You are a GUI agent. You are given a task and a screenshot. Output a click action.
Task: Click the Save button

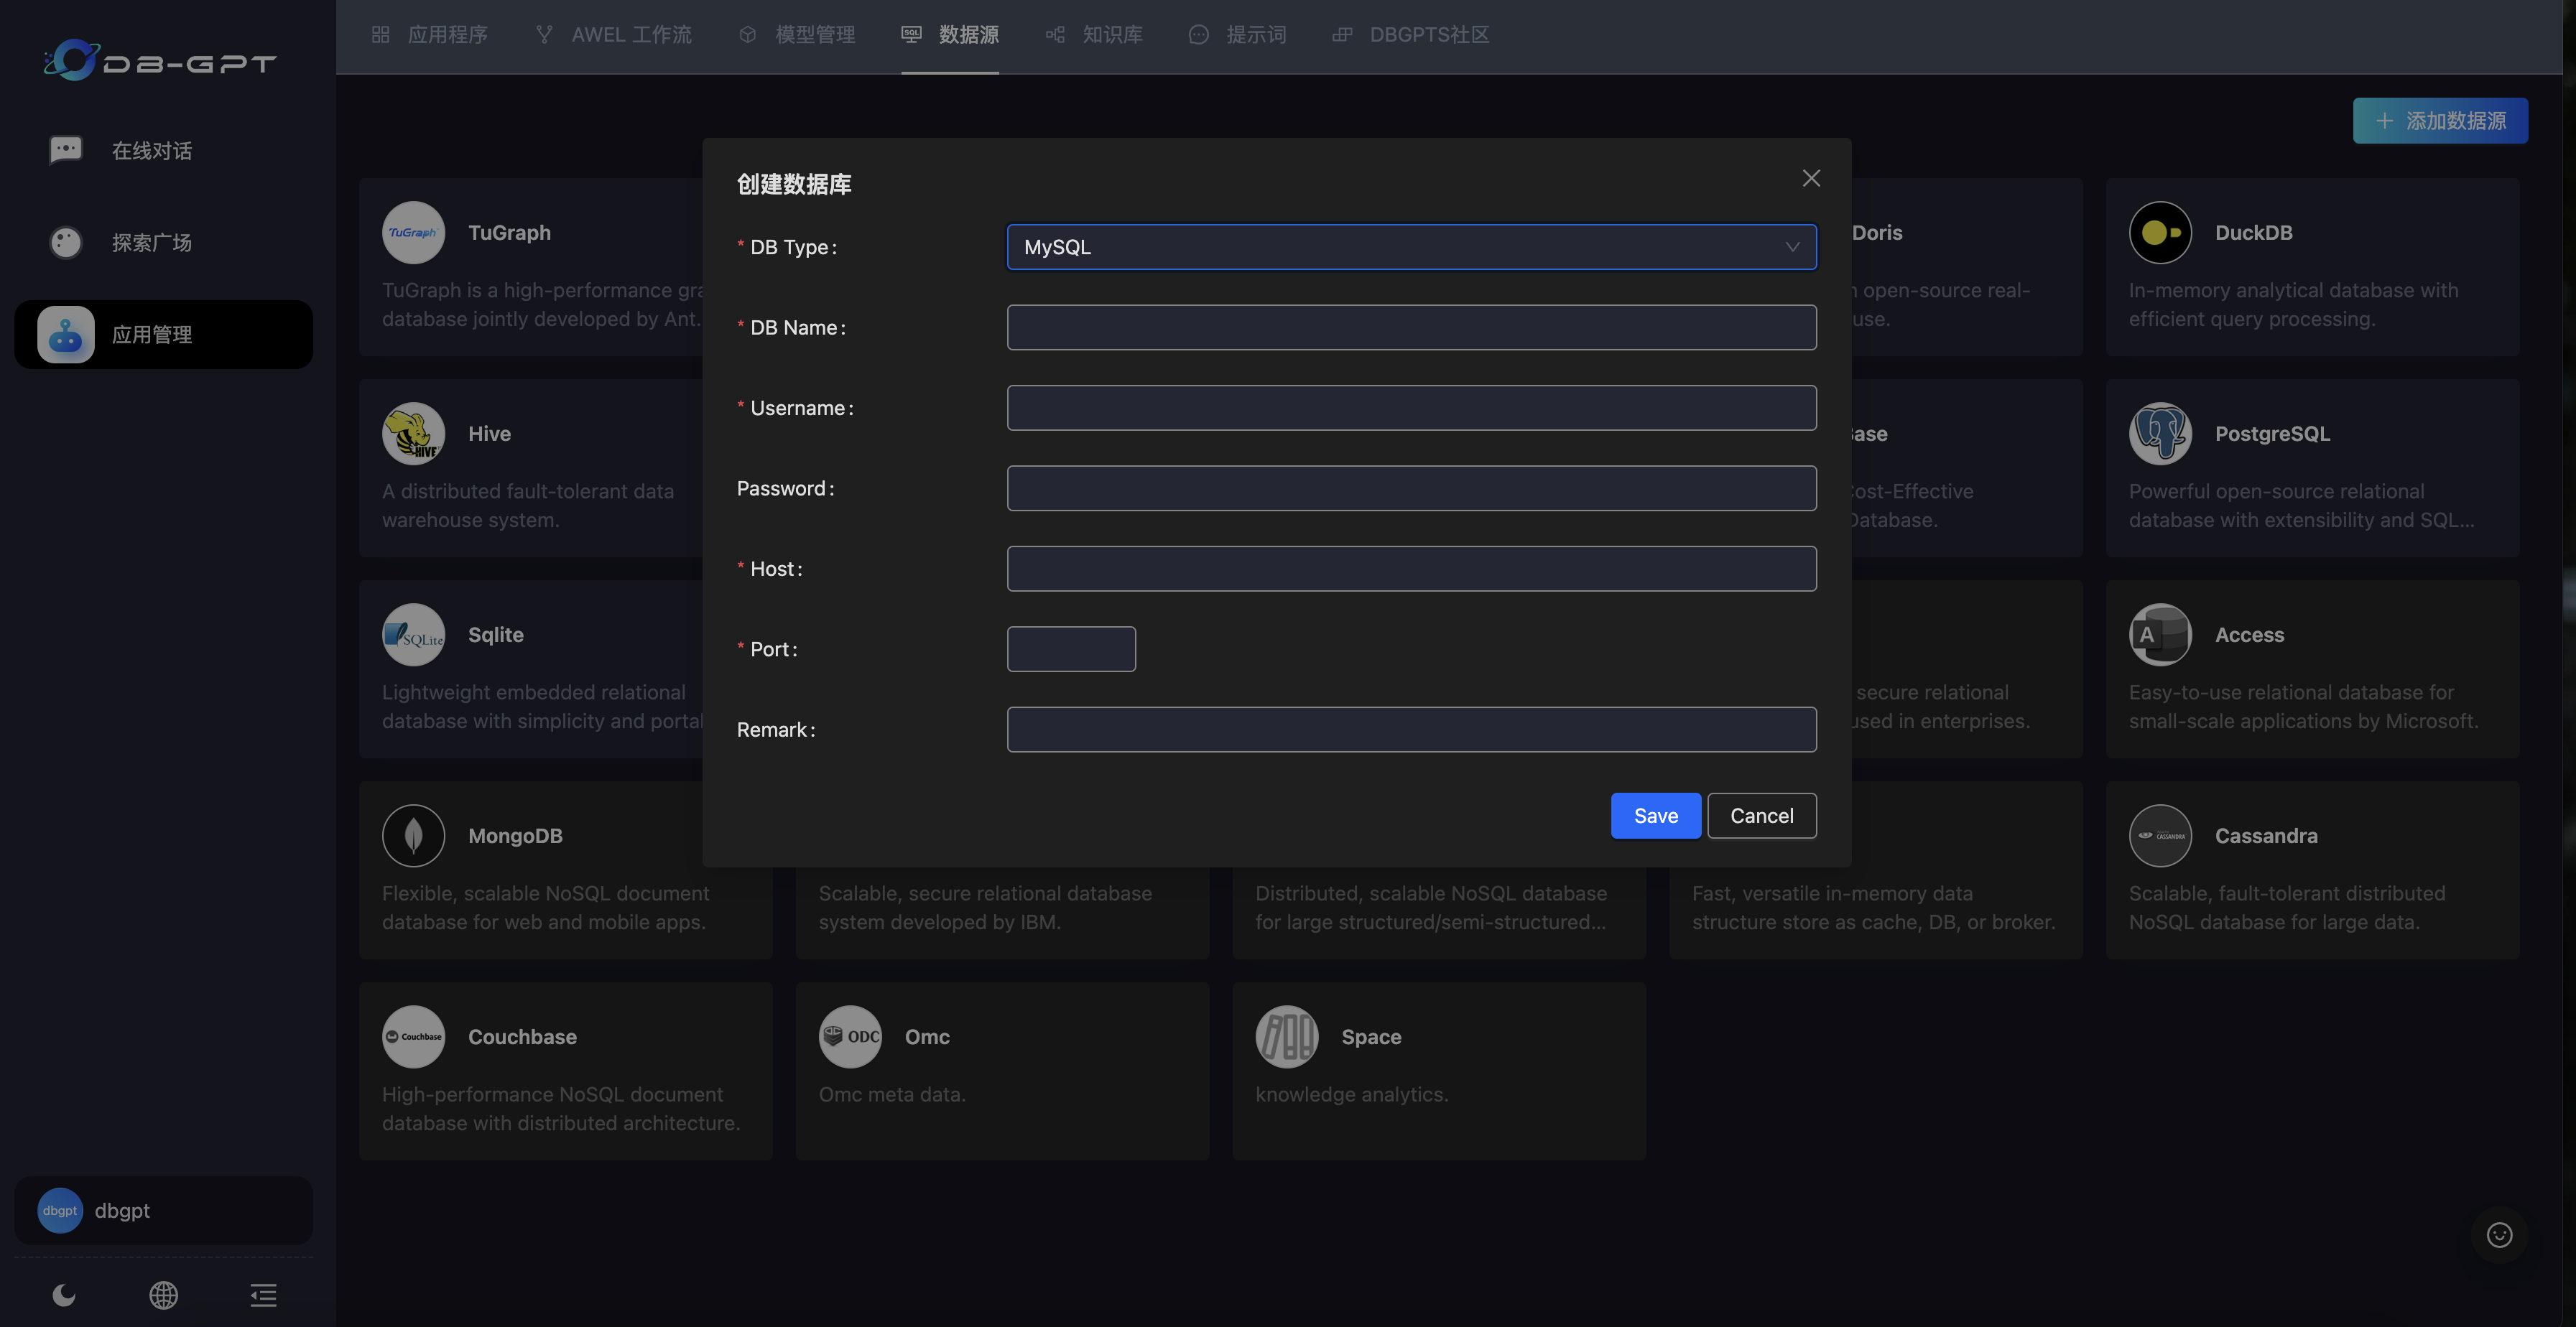pyautogui.click(x=1655, y=816)
